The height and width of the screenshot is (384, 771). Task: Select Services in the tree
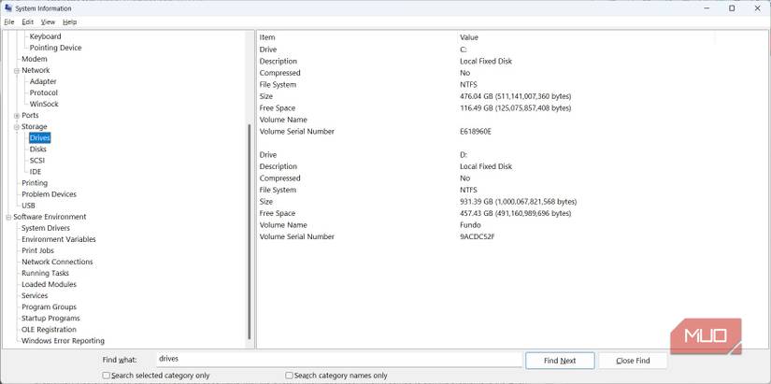(x=35, y=296)
